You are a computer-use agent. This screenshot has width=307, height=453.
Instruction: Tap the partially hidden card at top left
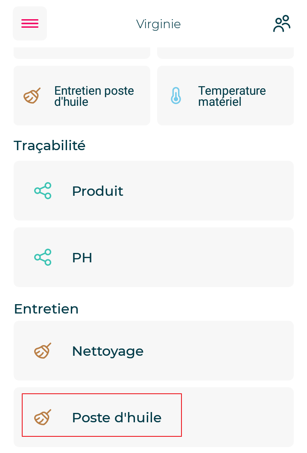(82, 53)
